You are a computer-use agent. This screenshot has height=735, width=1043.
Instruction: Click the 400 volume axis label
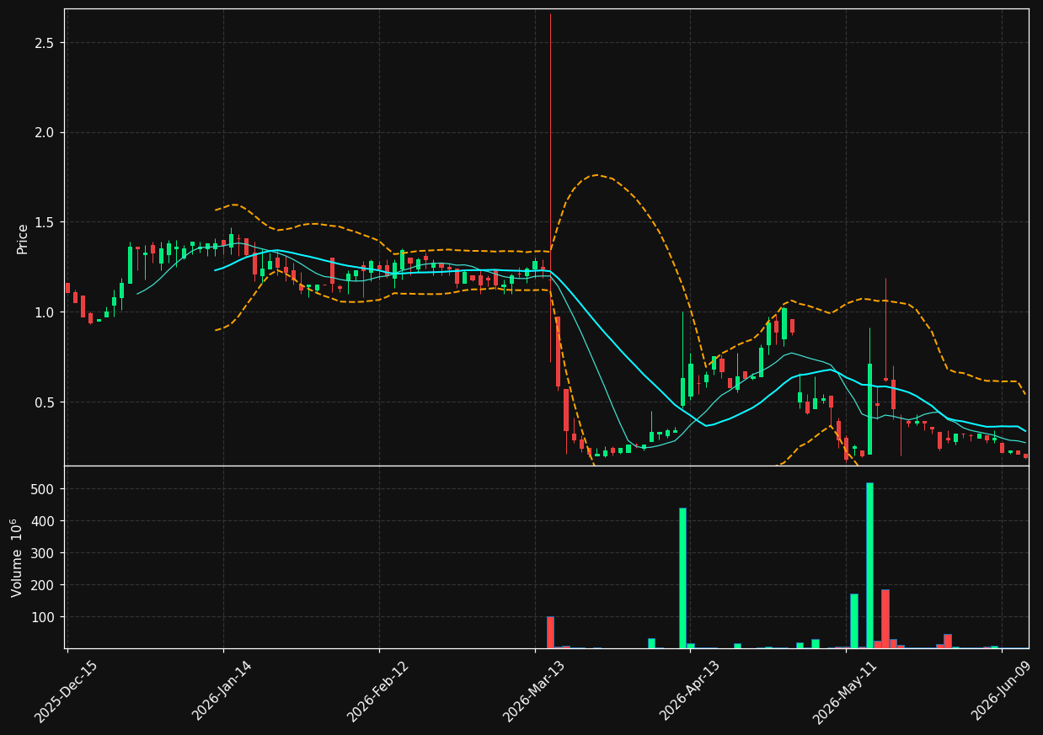(x=44, y=521)
